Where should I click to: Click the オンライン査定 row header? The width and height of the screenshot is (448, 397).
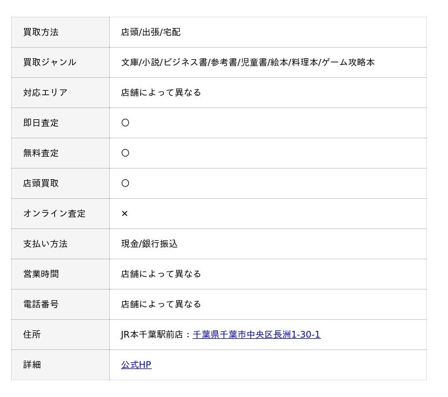(x=54, y=213)
